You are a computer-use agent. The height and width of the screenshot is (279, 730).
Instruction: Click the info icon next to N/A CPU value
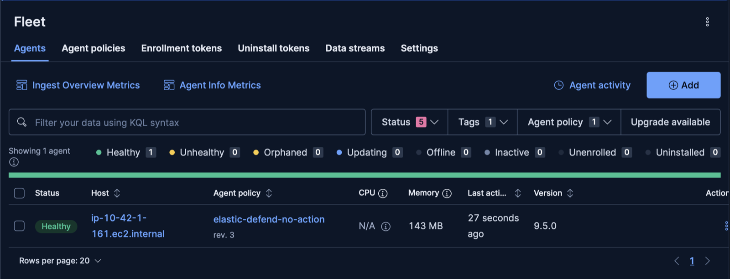pos(386,227)
